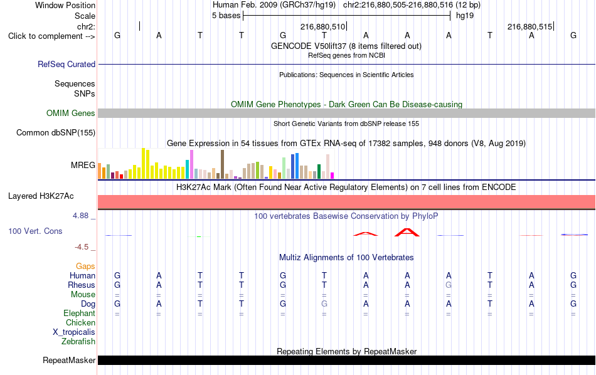Click the magenta bar ending the GTEx chart
596x375 pixels.
333,176
